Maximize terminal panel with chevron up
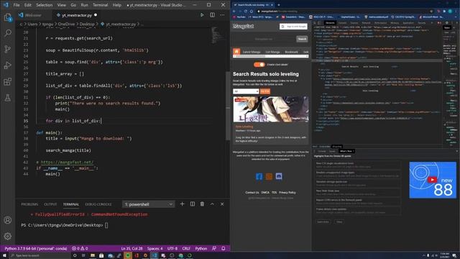This screenshot has height=259, width=460. pyautogui.click(x=212, y=204)
